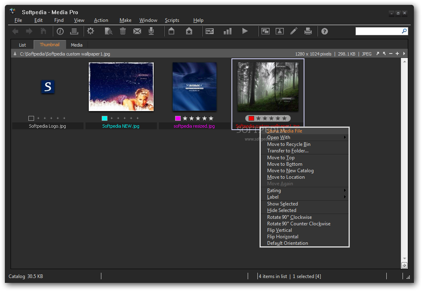422x291 pixels.
Task: Click the trash can toolbar icon
Action: click(x=123, y=31)
